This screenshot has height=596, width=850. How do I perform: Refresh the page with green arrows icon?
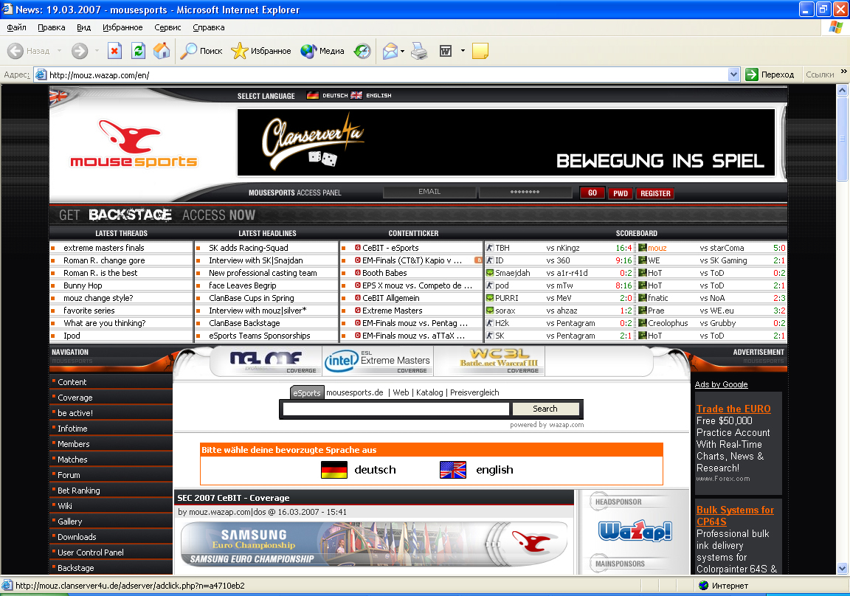pos(139,51)
